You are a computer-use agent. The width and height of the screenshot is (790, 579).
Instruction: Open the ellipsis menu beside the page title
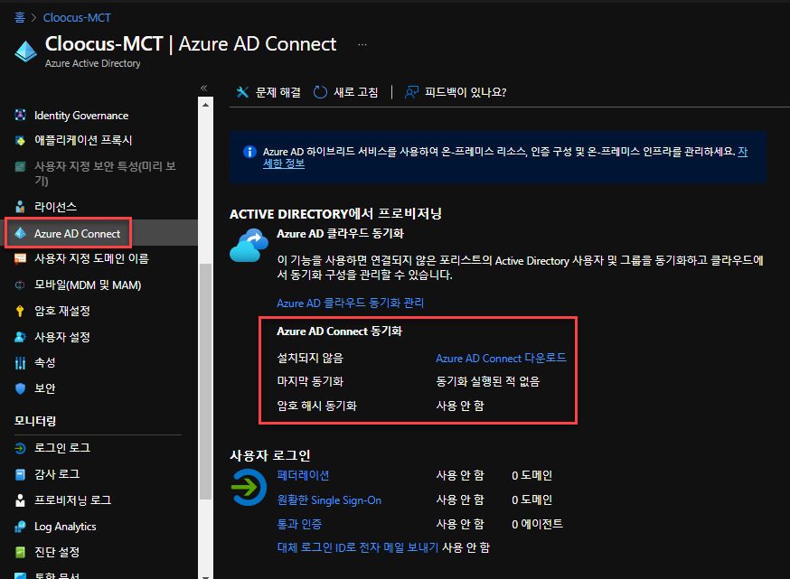[362, 45]
